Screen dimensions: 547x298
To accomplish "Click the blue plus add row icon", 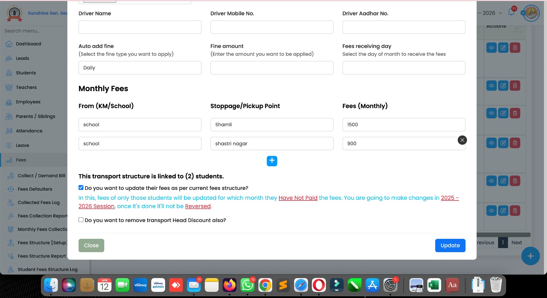I will click(272, 161).
